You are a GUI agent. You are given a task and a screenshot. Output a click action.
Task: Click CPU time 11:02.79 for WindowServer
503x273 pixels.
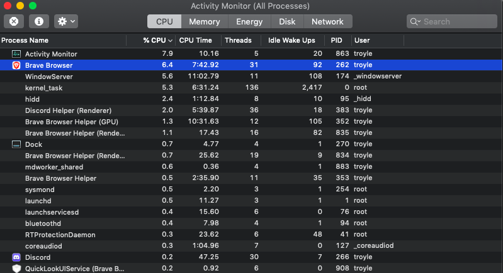pyautogui.click(x=203, y=76)
